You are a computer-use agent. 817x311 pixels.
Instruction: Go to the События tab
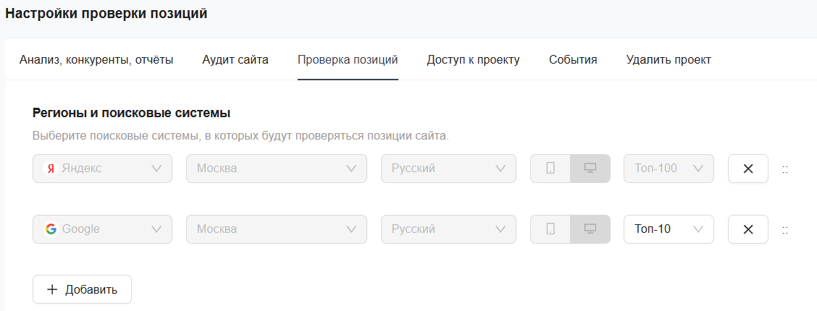573,60
